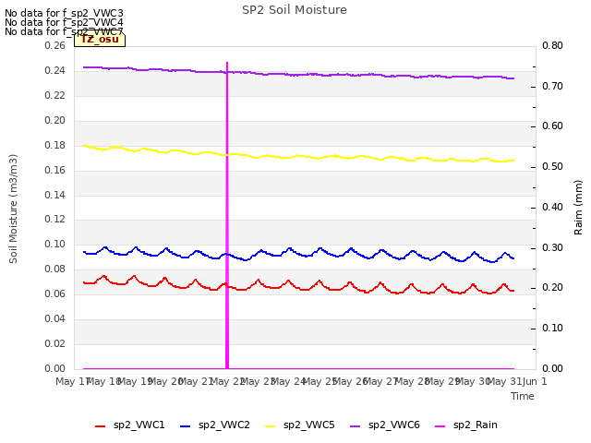Click the 0.24 left axis tick label
Screen dimensions: 591x443
[x=54, y=70]
